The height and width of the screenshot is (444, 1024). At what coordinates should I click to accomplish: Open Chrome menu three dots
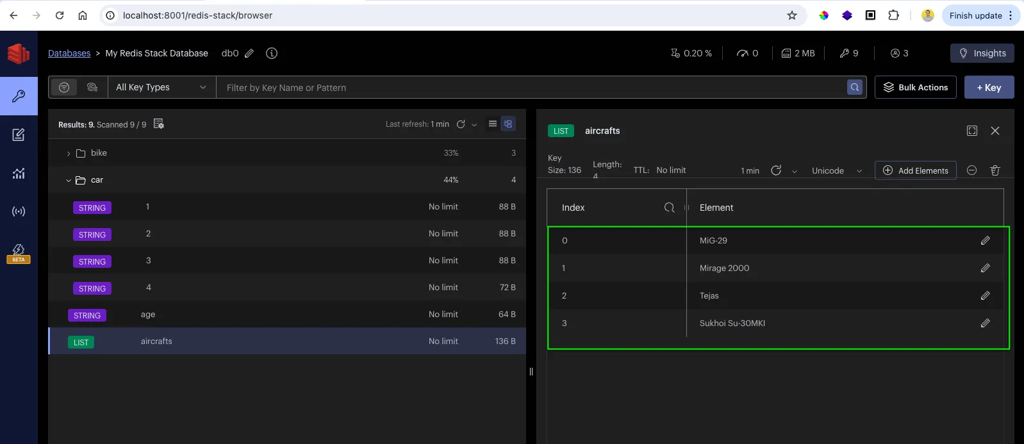pyautogui.click(x=1011, y=15)
